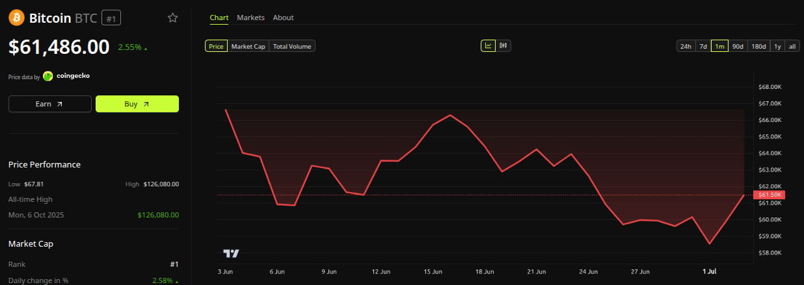Screen dimensions: 804x285
Task: Click the Mon, 6 Oct 2025 date
Action: pyautogui.click(x=36, y=215)
